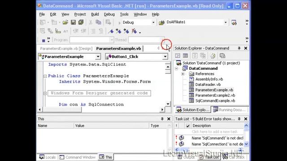Click the checked column header in Task List
The image size is (287, 161).
coord(187,126)
